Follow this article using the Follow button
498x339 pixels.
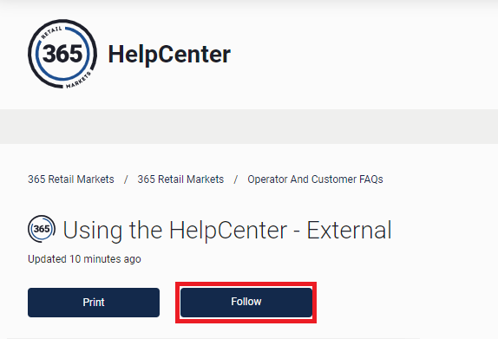pos(246,303)
